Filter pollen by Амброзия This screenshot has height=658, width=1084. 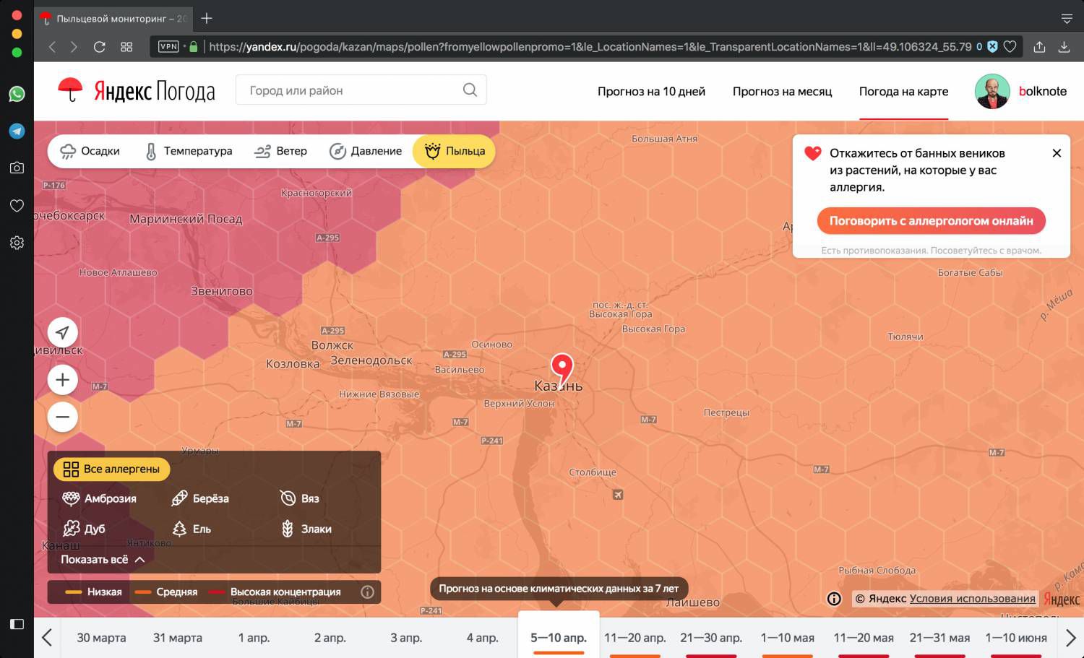[100, 498]
